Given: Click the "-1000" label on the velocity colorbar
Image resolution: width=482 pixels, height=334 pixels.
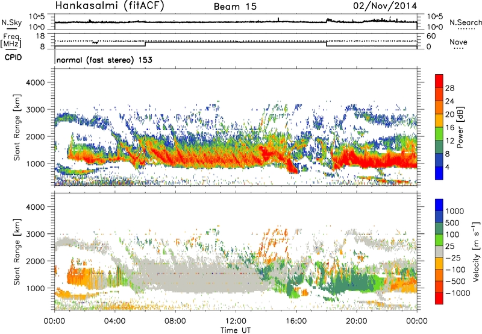Looking at the screenshot, I should 457,293.
